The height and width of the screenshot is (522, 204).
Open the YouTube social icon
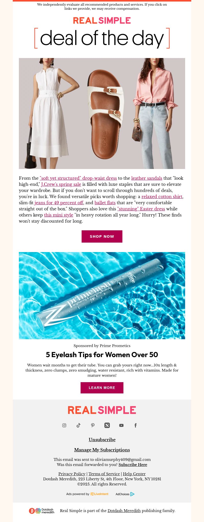121,425
